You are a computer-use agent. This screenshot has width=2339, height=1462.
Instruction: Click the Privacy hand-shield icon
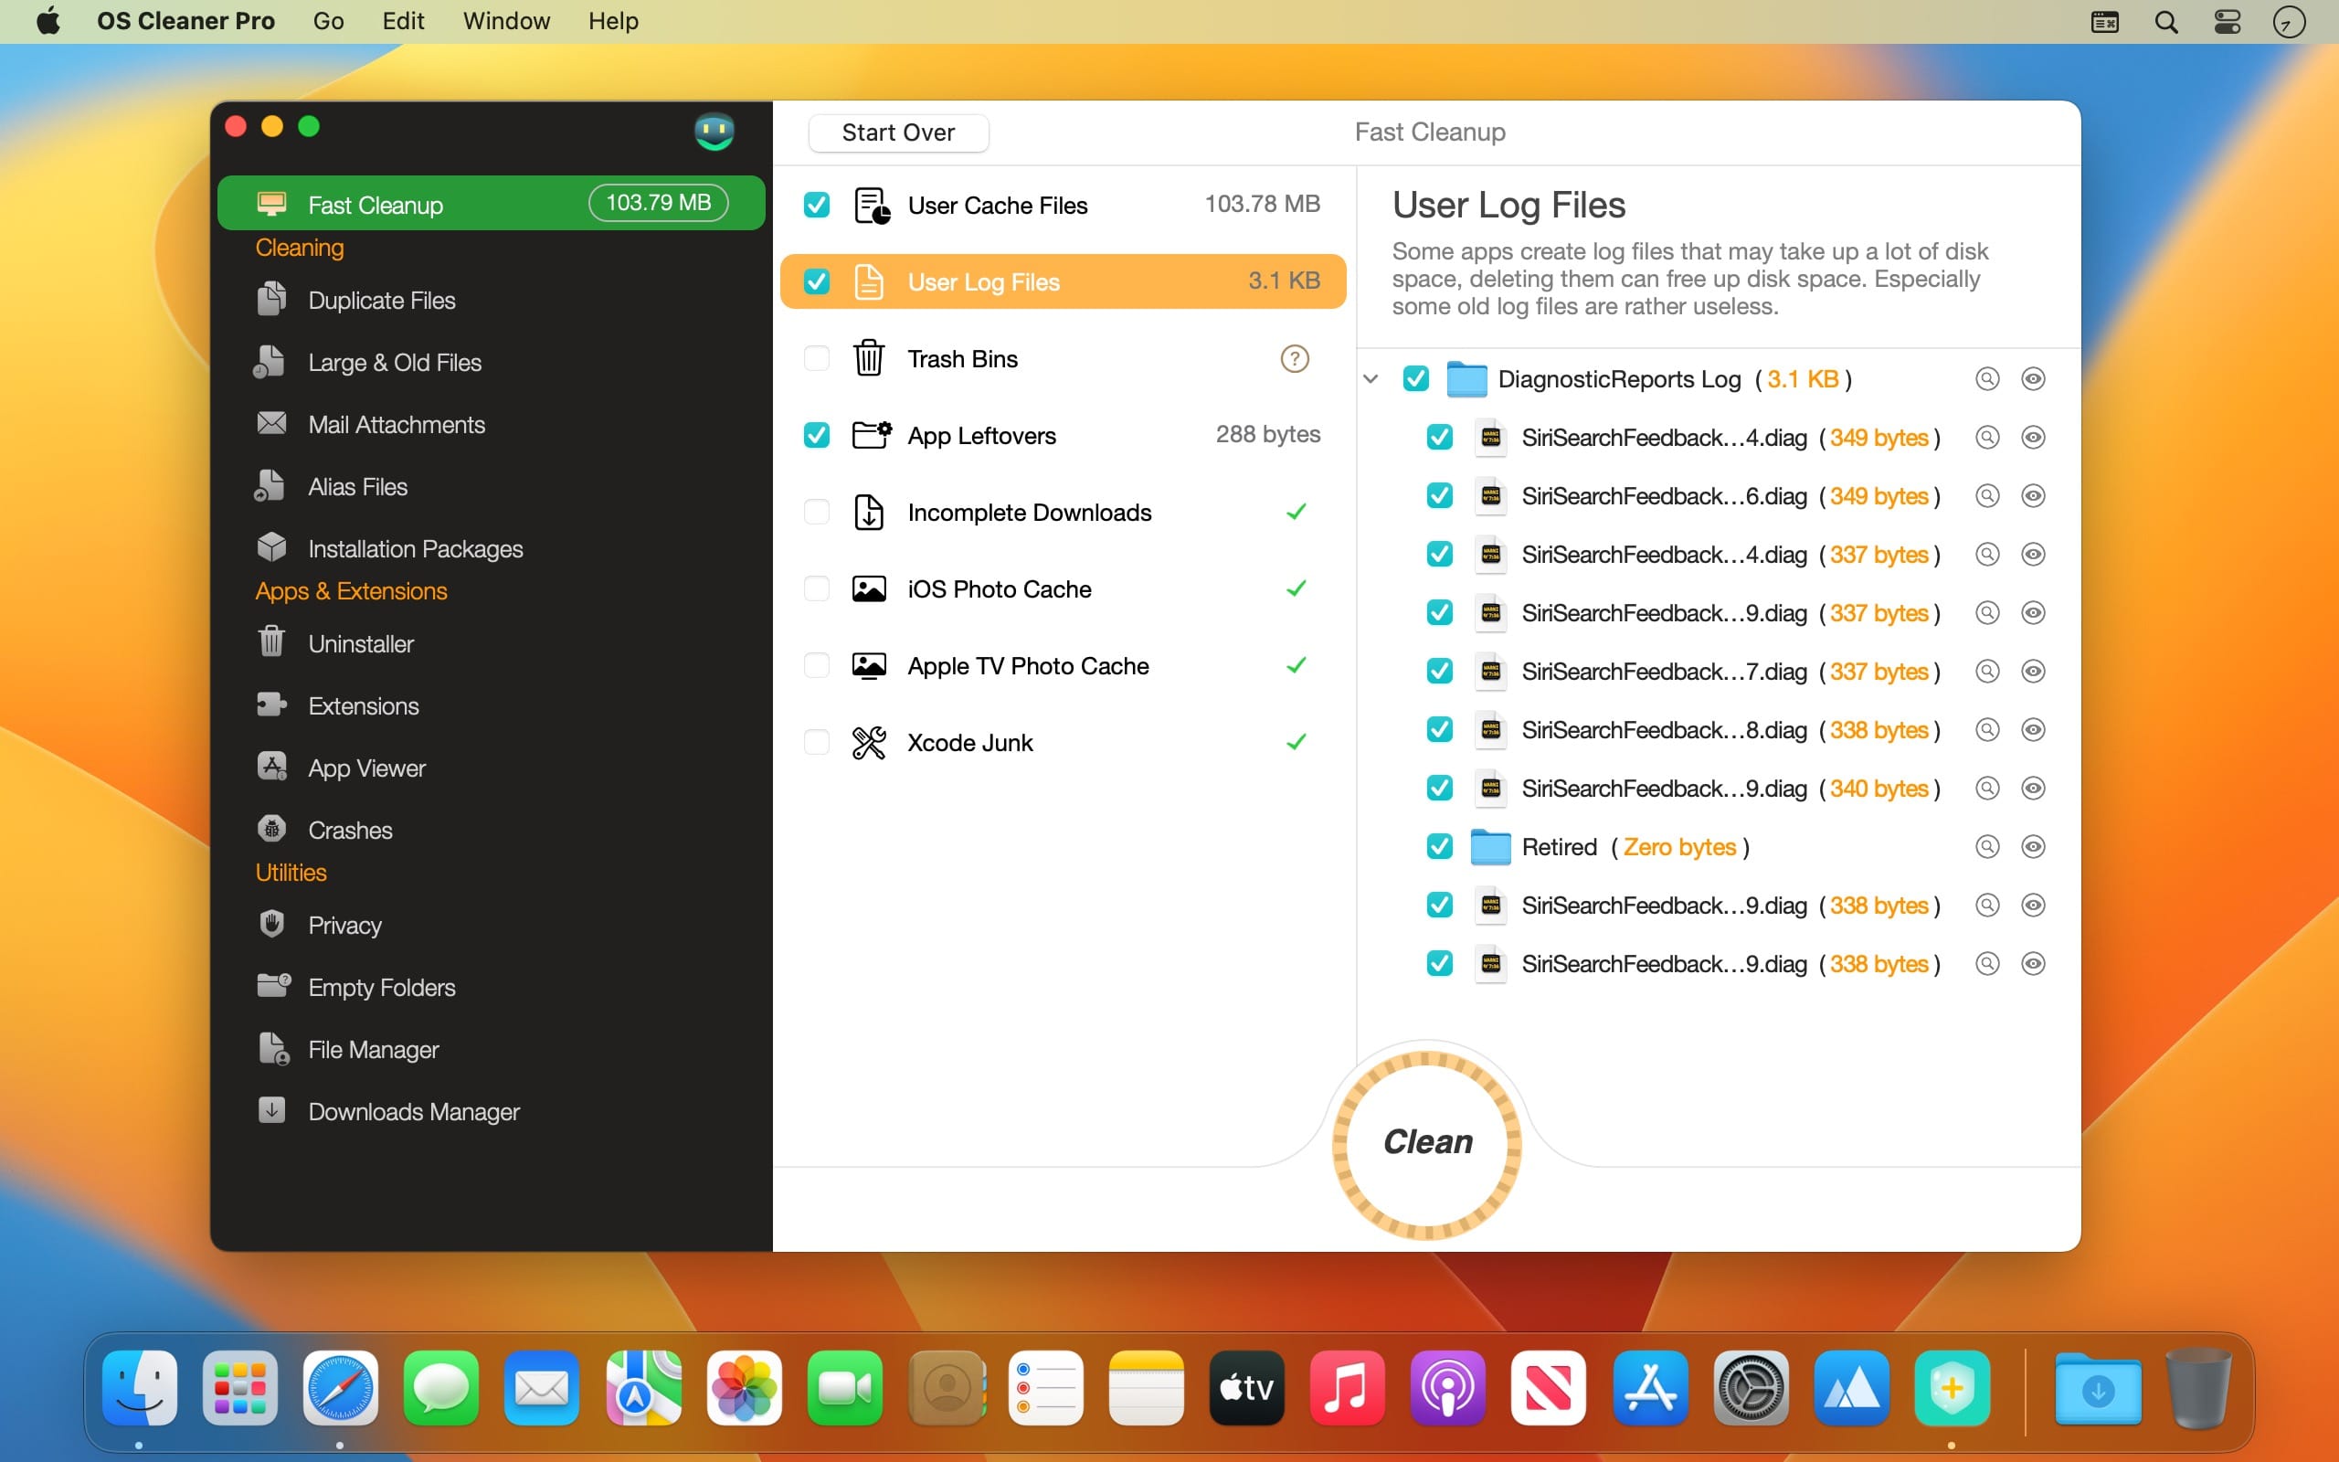coord(271,924)
